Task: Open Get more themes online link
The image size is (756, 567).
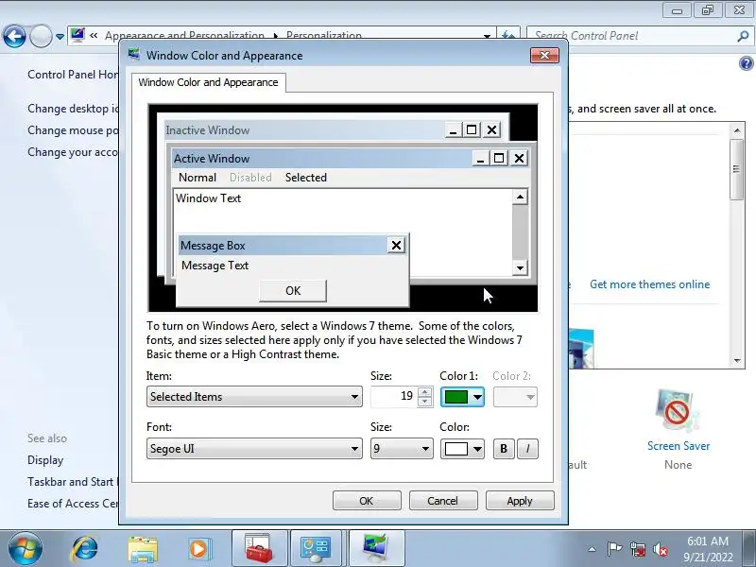Action: pyautogui.click(x=649, y=284)
